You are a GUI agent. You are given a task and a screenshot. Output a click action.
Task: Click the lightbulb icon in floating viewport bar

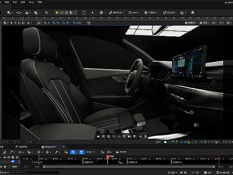click(x=135, y=136)
